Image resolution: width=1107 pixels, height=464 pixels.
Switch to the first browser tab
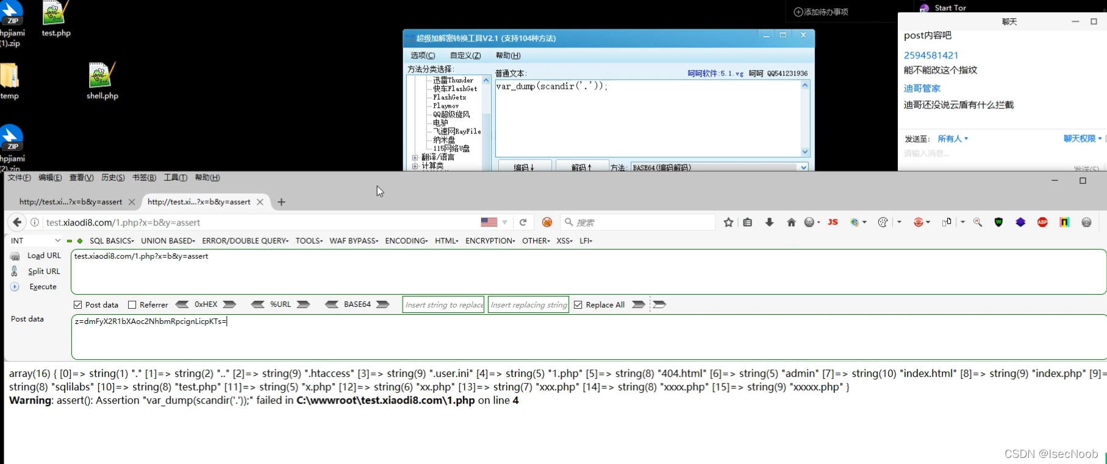tap(71, 202)
